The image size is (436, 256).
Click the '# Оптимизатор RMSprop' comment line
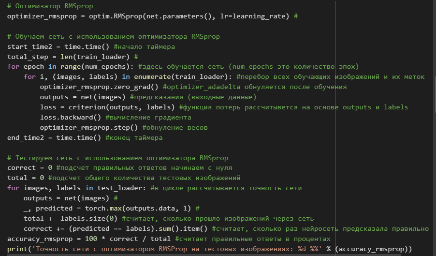click(x=50, y=6)
